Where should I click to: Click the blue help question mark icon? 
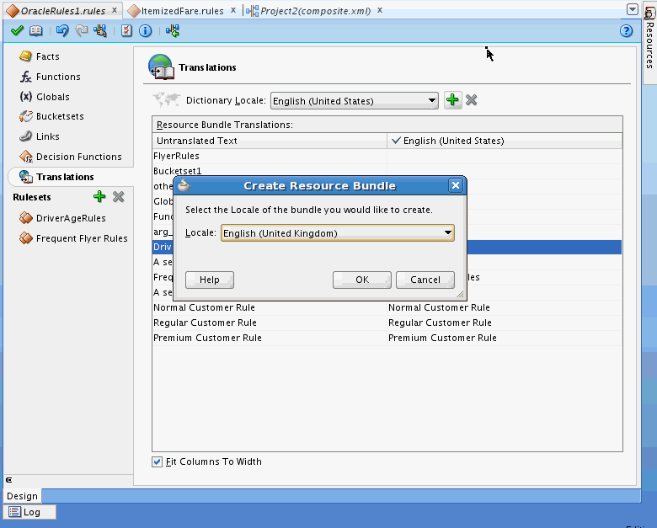pyautogui.click(x=626, y=31)
